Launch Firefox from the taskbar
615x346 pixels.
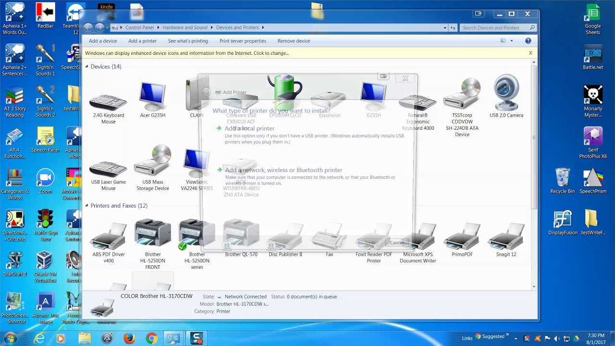pos(129,338)
